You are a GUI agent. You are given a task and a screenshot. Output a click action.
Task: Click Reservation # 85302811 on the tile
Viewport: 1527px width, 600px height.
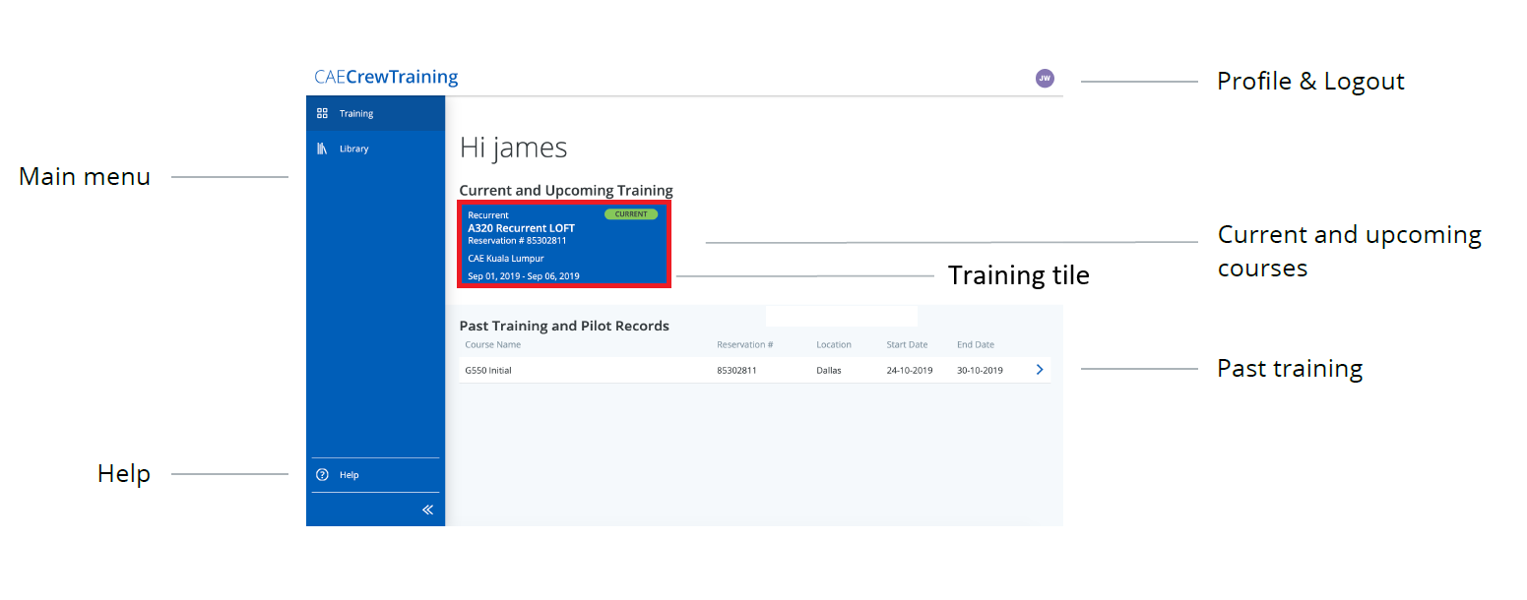(517, 240)
